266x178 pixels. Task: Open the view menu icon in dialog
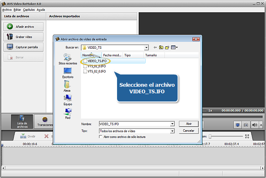pos(174,47)
